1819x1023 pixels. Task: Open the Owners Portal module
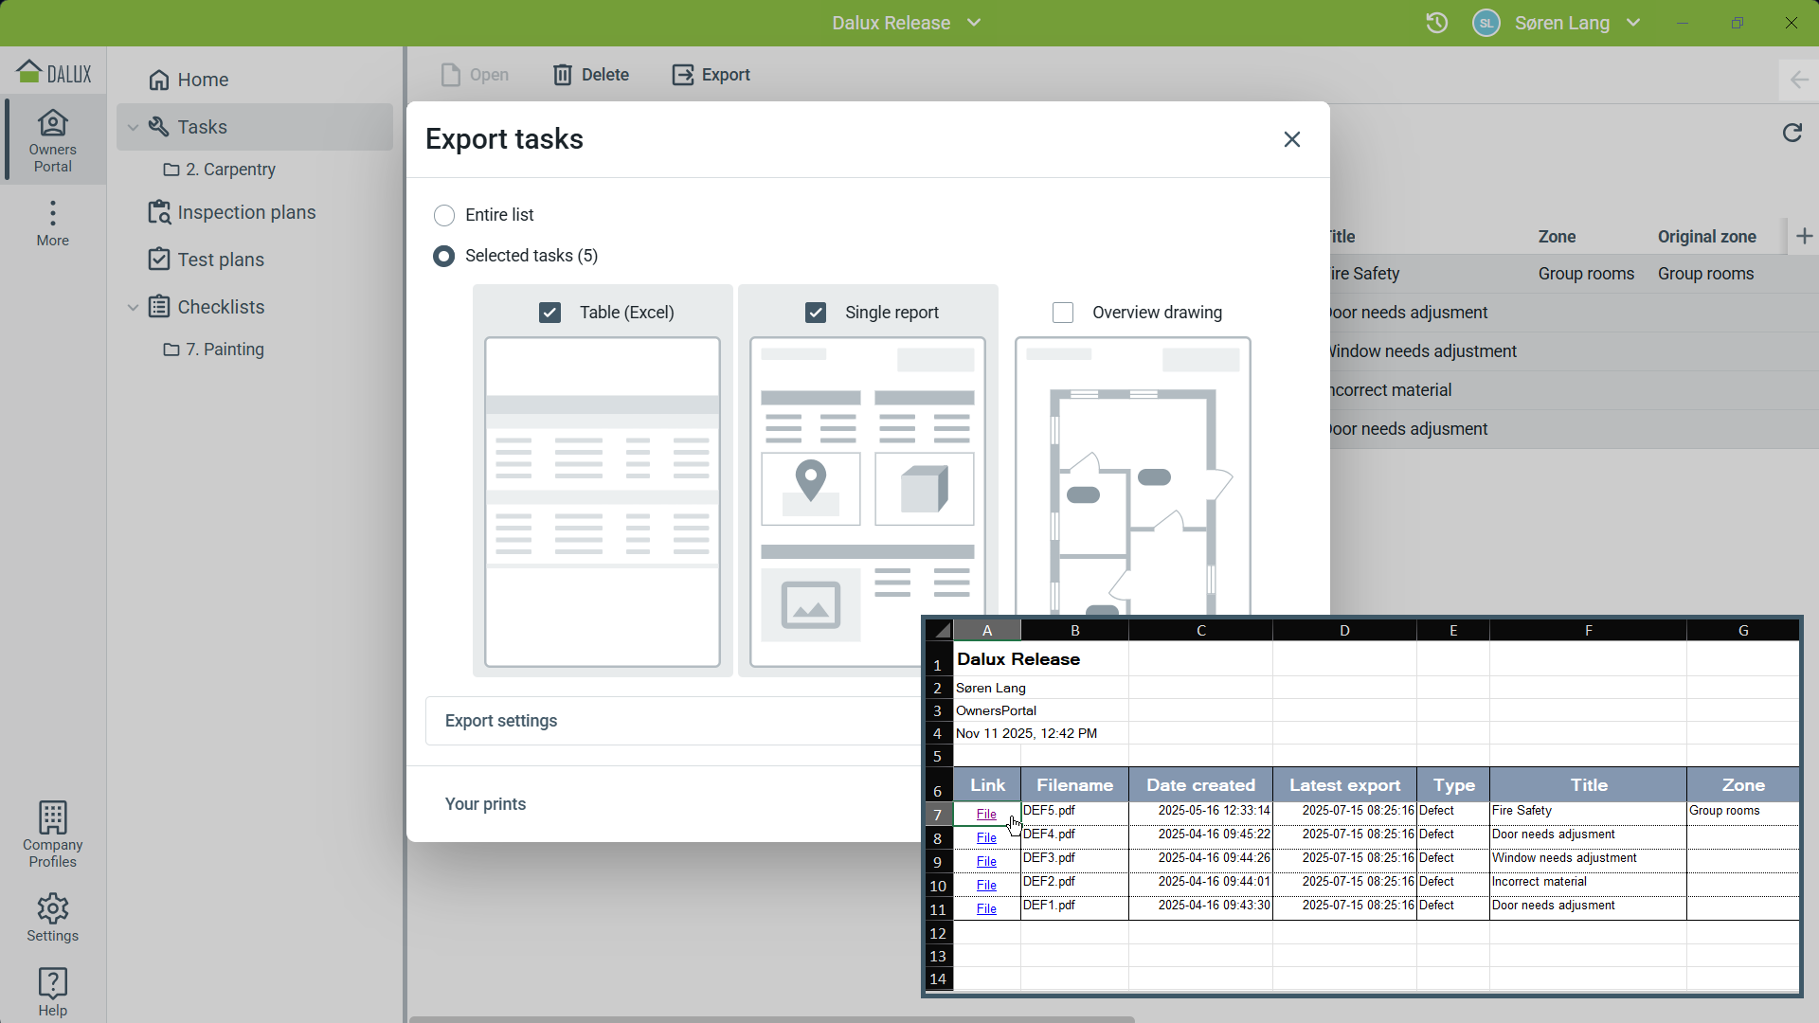coord(53,140)
